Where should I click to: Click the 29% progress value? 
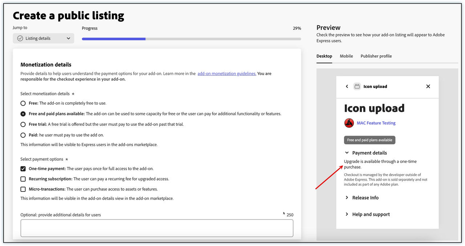click(x=297, y=28)
